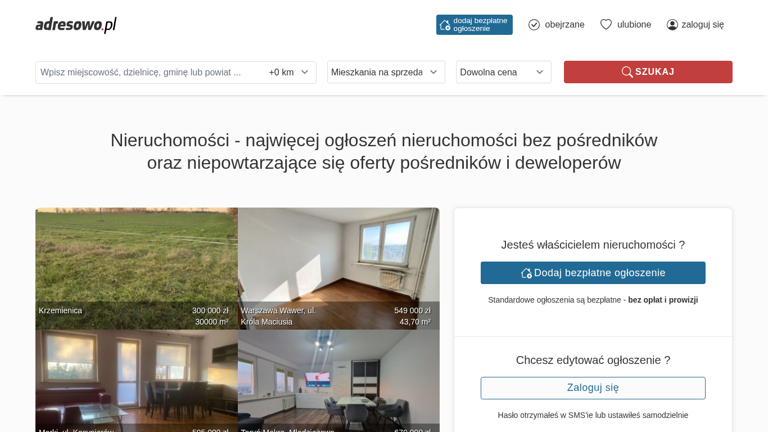Click the heart icon for ulubione
Image resolution: width=768 pixels, height=432 pixels.
(x=606, y=25)
